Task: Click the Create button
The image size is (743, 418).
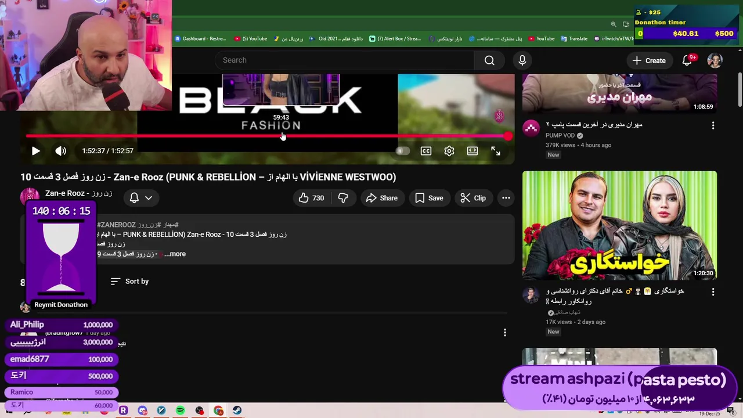Action: 649,60
